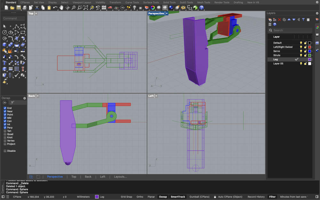Open the Layers icon in the main toolbar
Viewport: 320px width, 200px height.
coord(147,8)
